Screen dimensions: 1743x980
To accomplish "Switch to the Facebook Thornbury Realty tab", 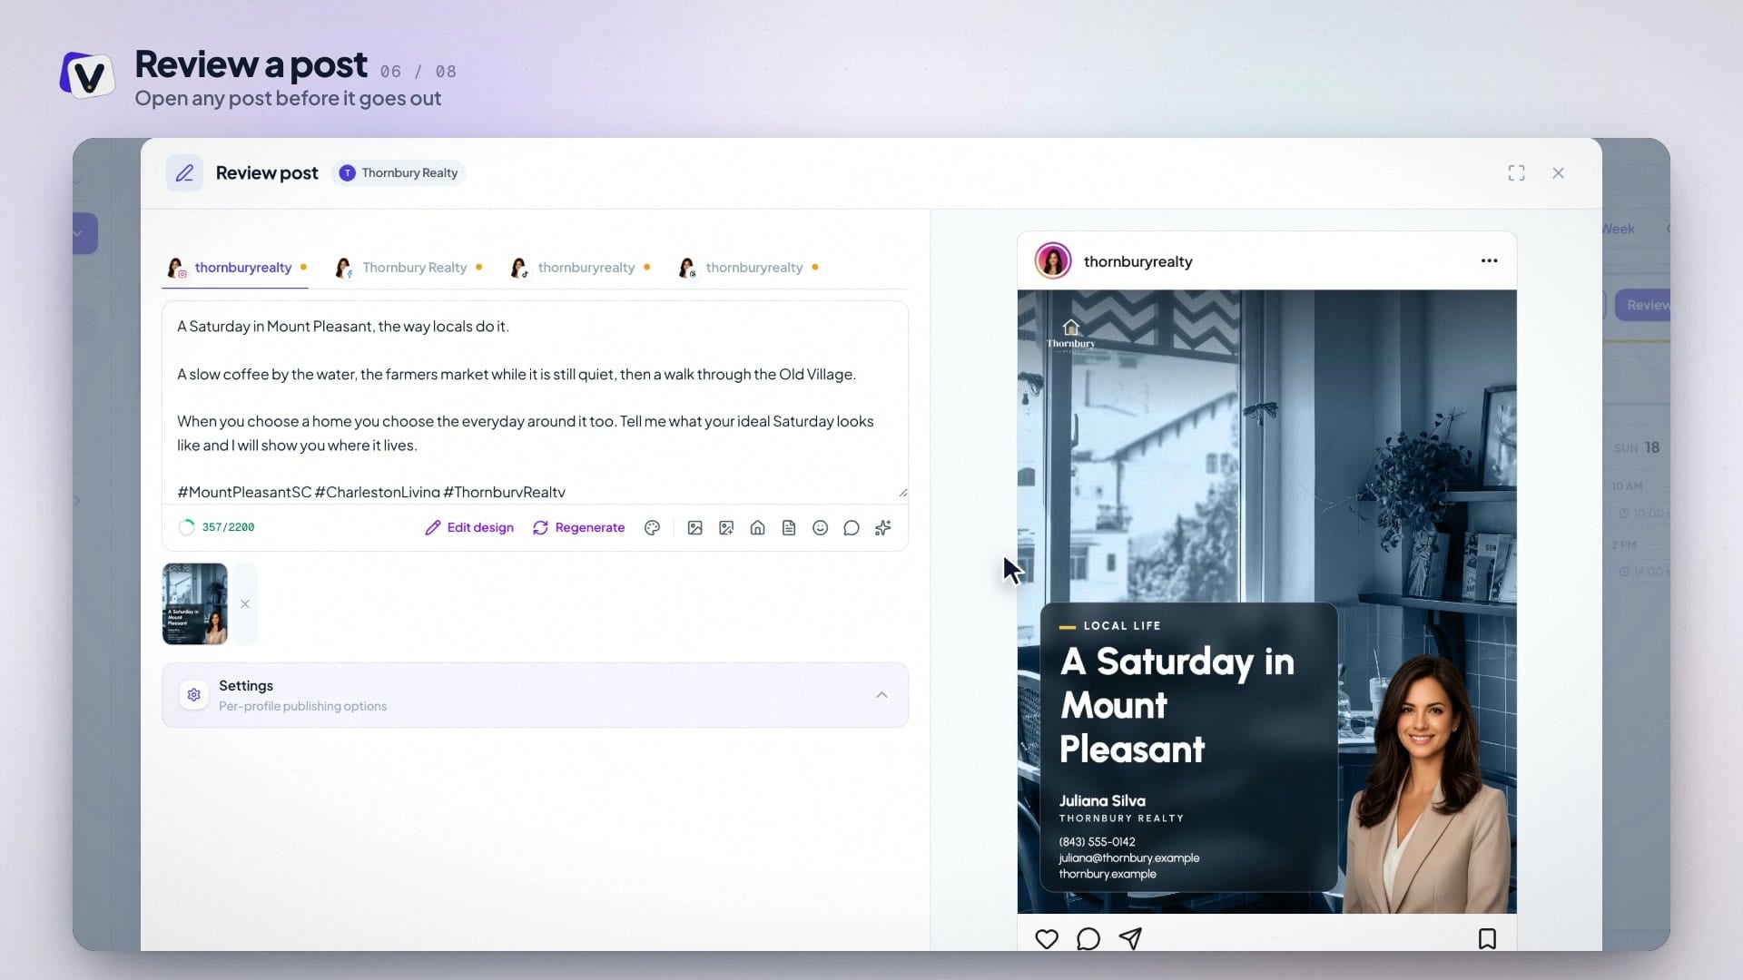I will (408, 268).
